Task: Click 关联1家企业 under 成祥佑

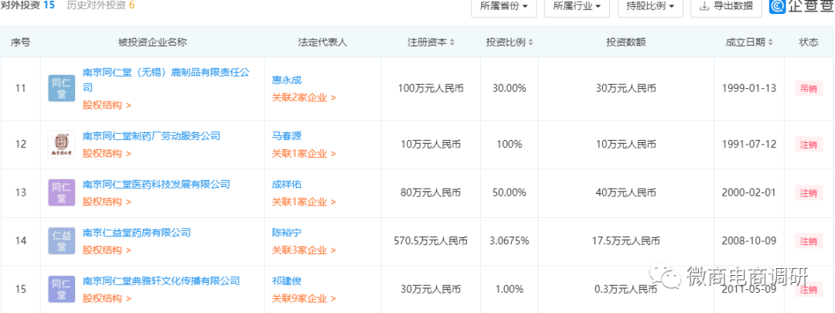Action: tap(304, 202)
